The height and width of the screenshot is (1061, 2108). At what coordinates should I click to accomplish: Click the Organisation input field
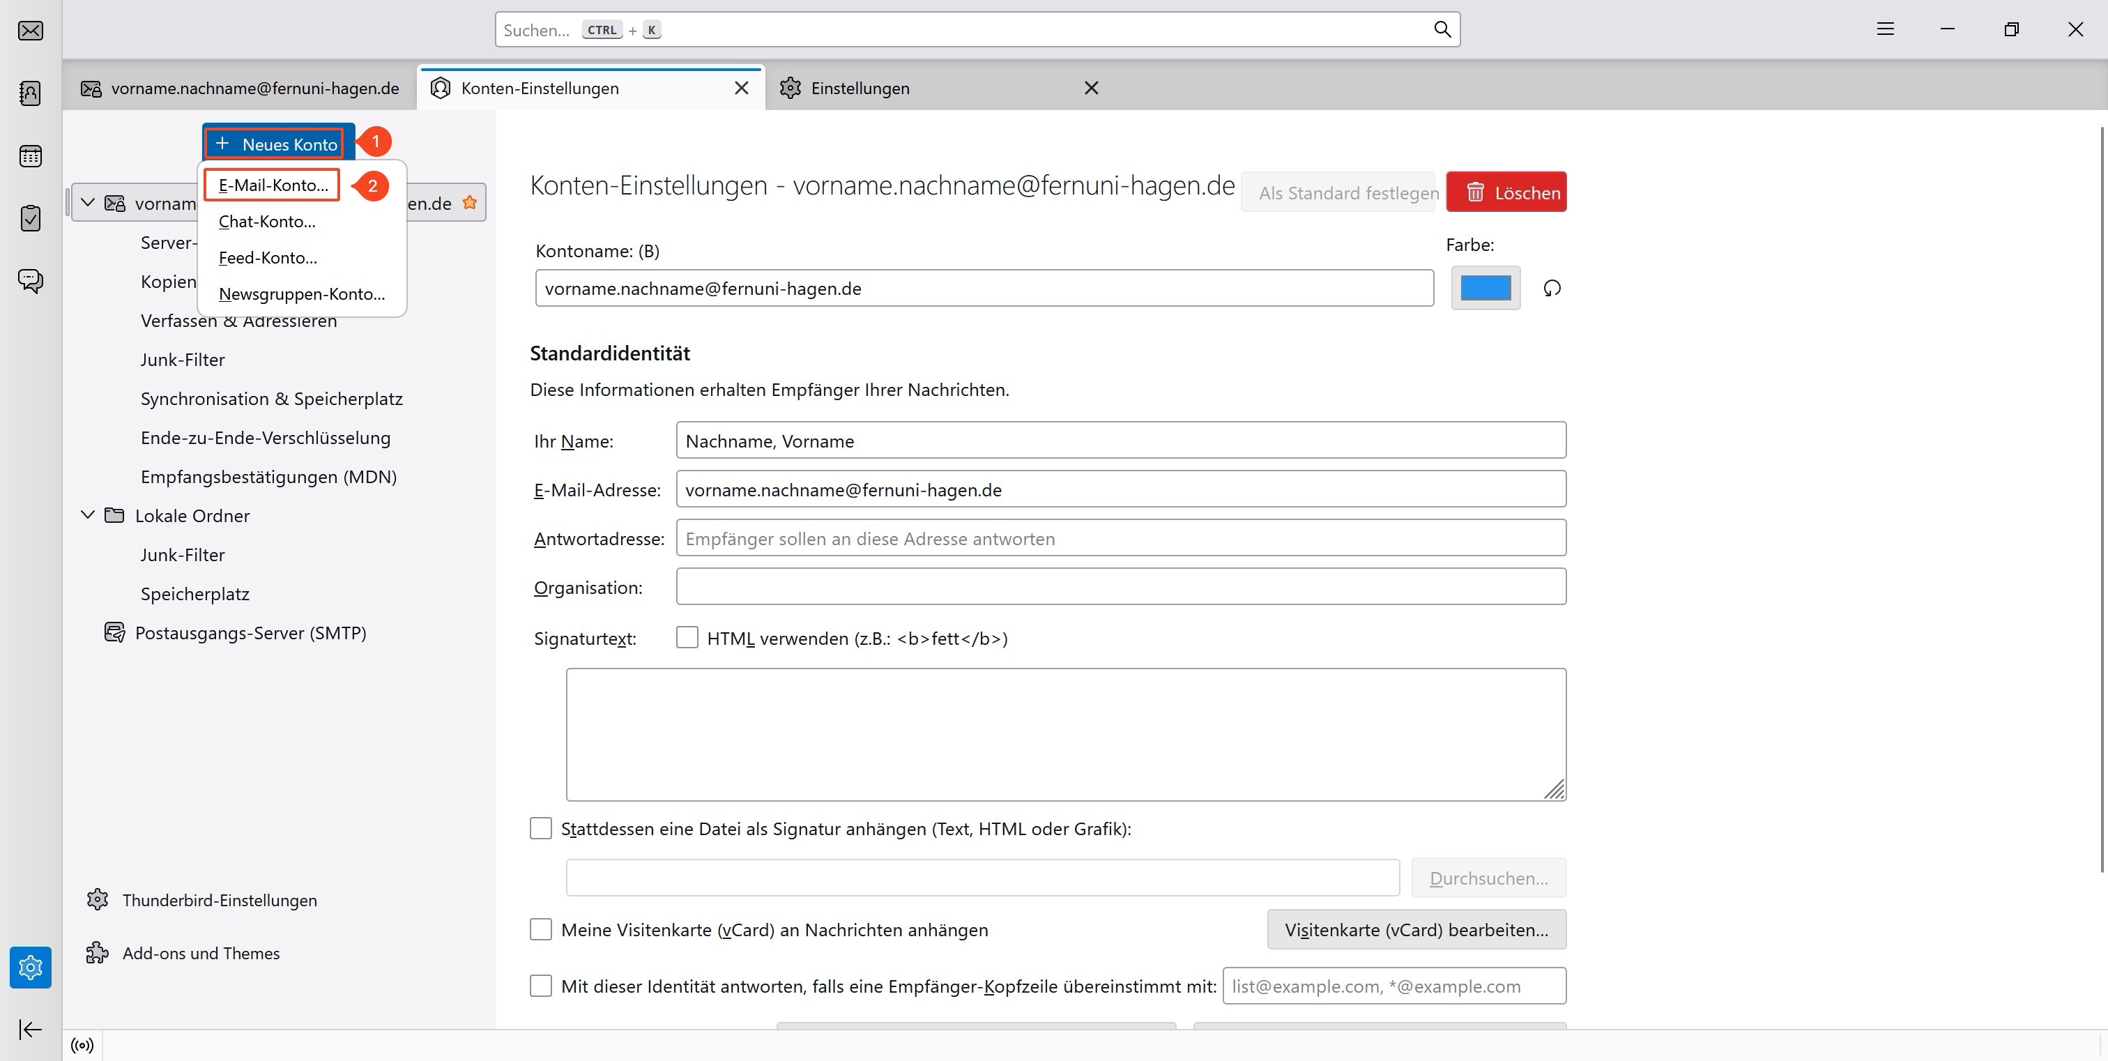pos(1121,586)
